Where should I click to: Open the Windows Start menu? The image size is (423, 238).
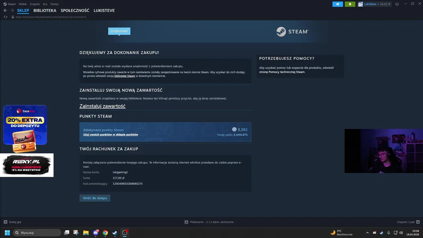point(7,233)
